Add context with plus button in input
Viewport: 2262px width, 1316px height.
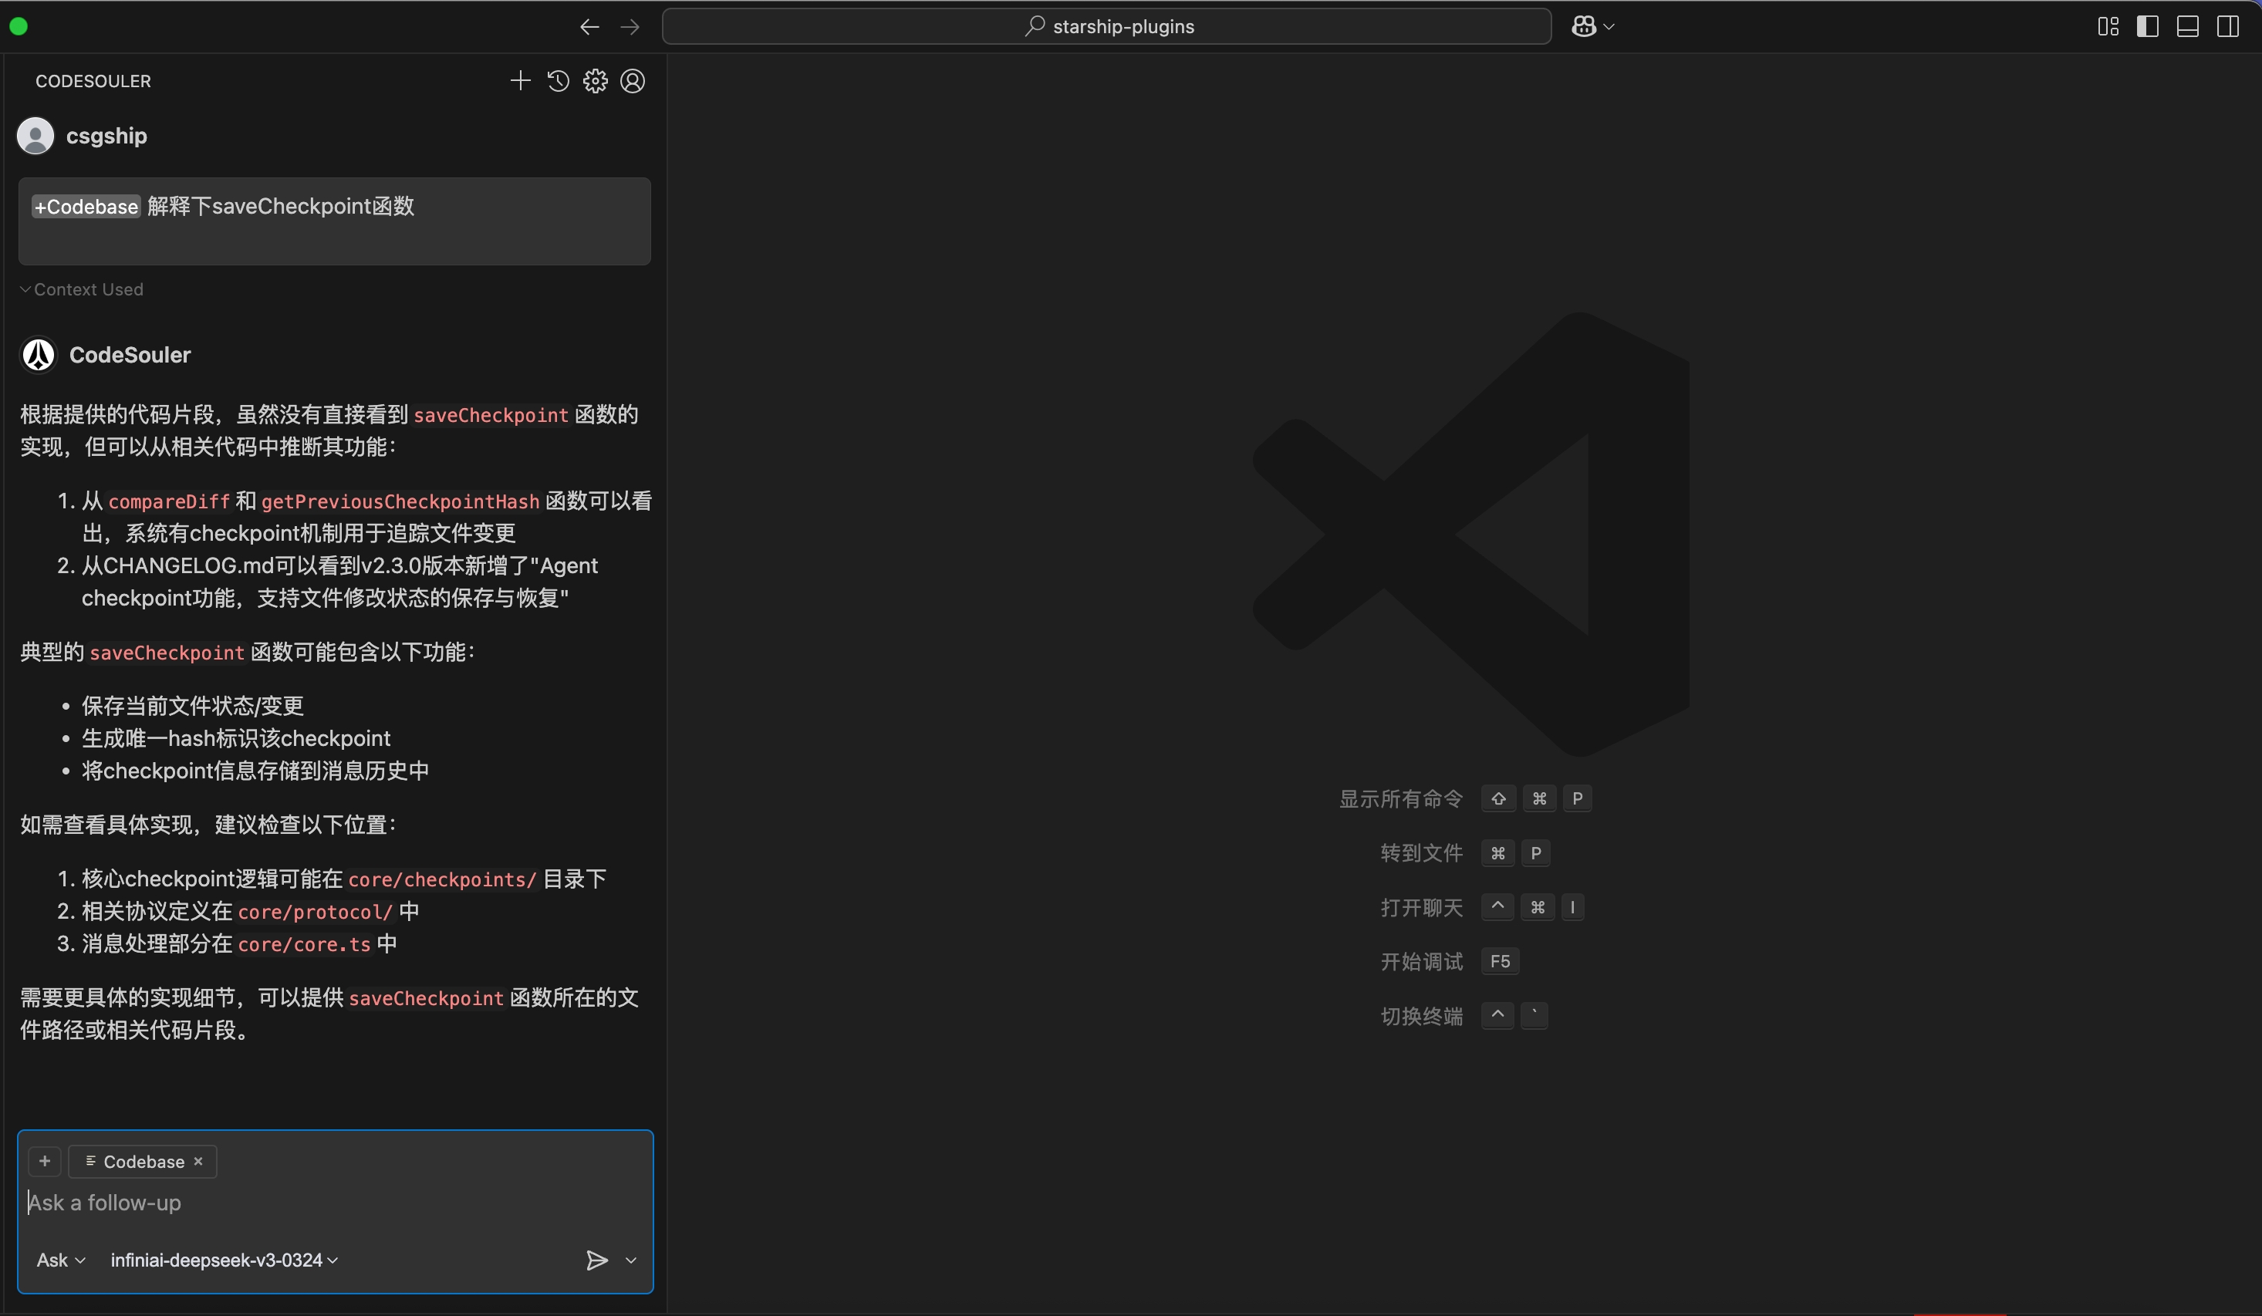44,1161
